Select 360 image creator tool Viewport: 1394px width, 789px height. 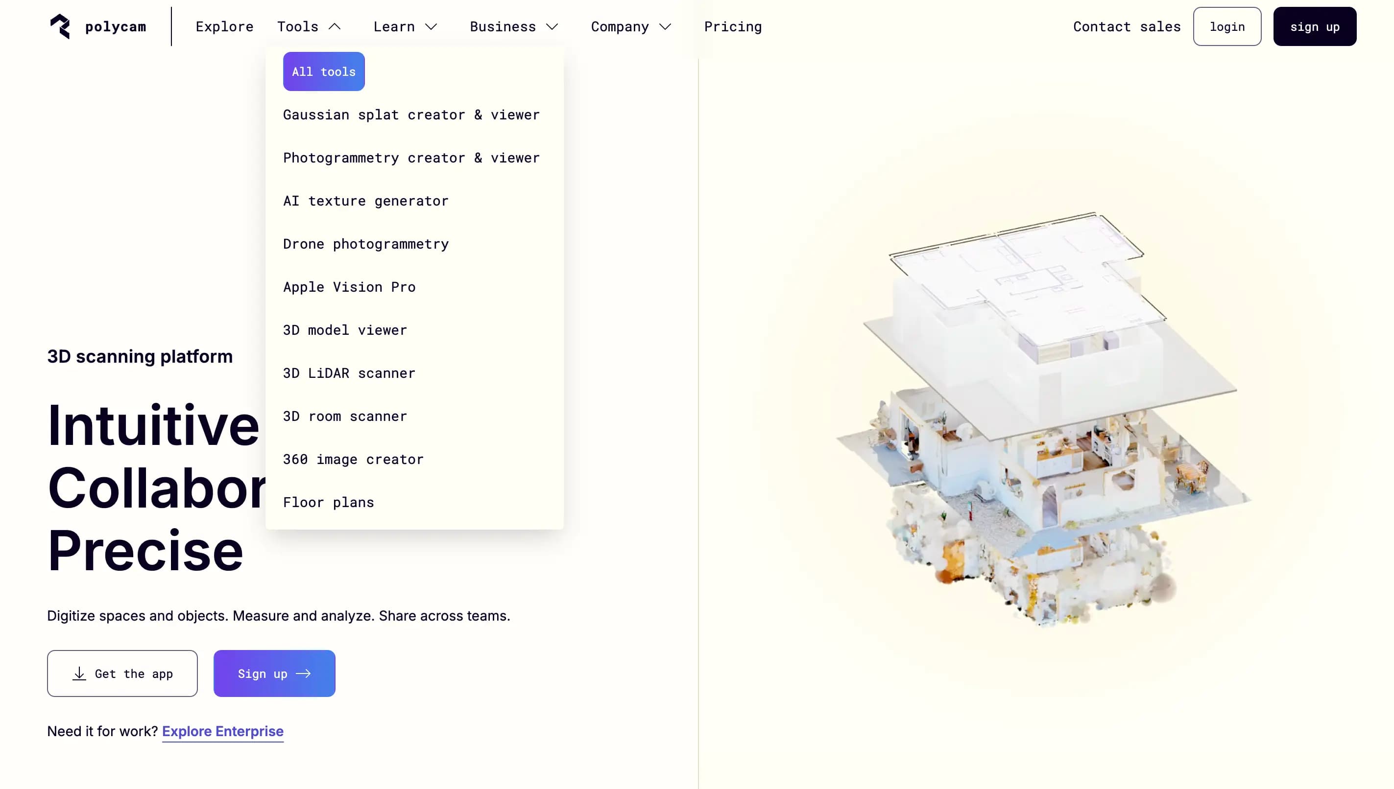point(353,459)
